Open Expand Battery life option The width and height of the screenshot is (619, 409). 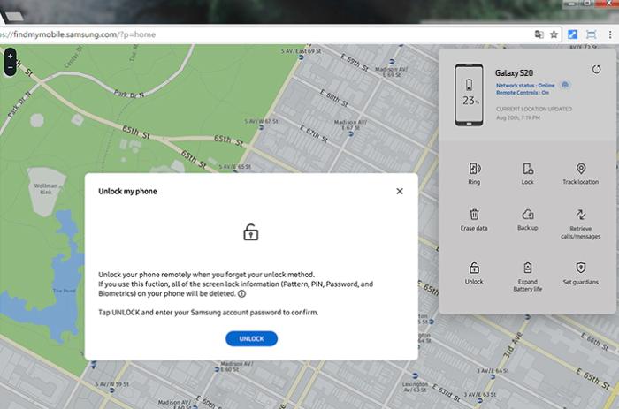pyautogui.click(x=528, y=268)
